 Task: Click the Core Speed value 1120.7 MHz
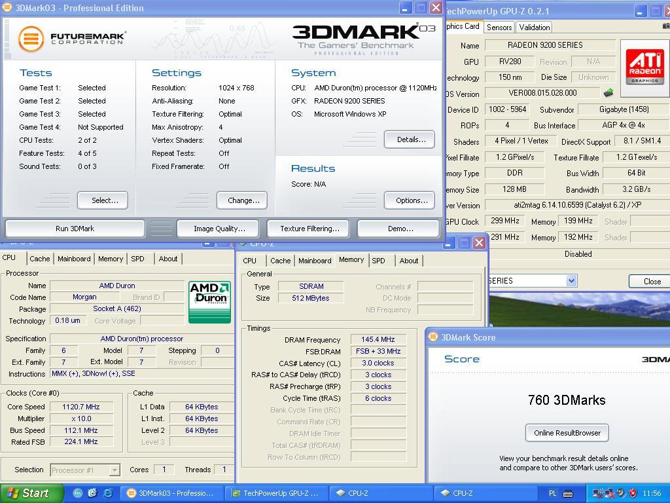pos(81,407)
